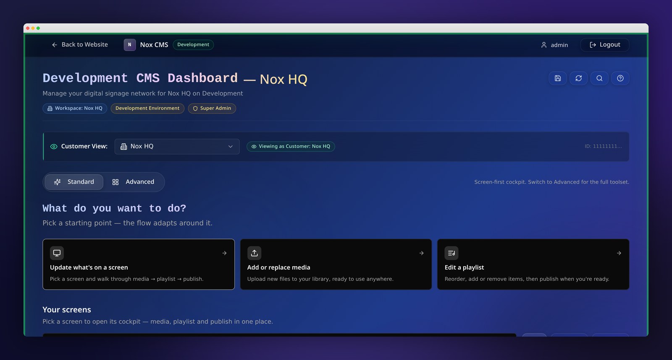Click the admin user icon
Image resolution: width=672 pixels, height=360 pixels.
click(x=544, y=45)
